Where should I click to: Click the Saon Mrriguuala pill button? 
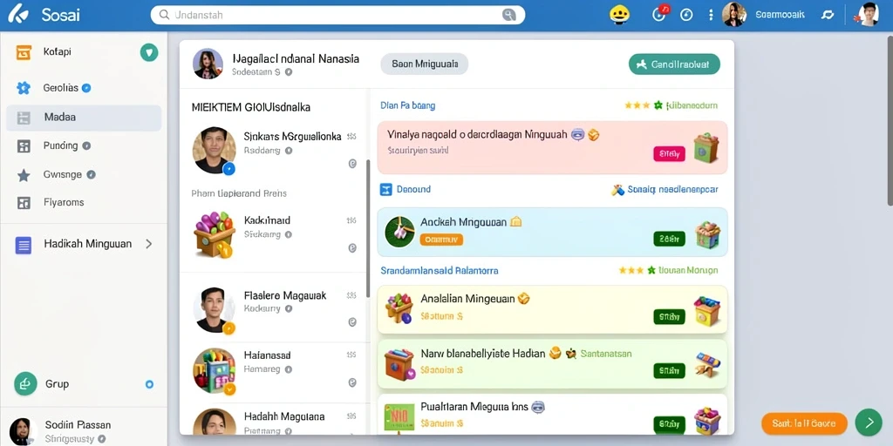coord(425,64)
